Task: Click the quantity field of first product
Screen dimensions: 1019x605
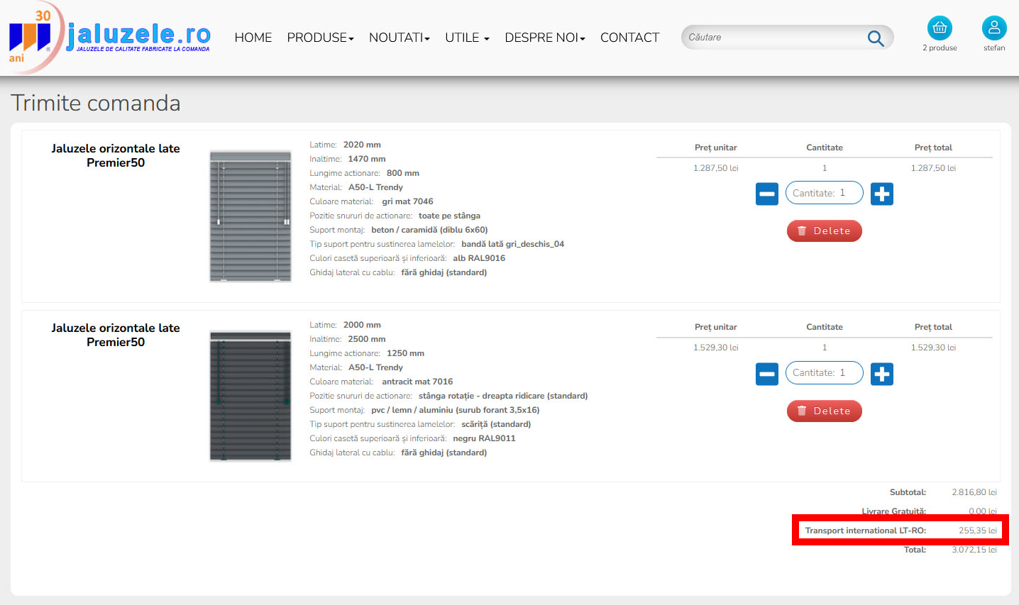Action: (x=824, y=193)
